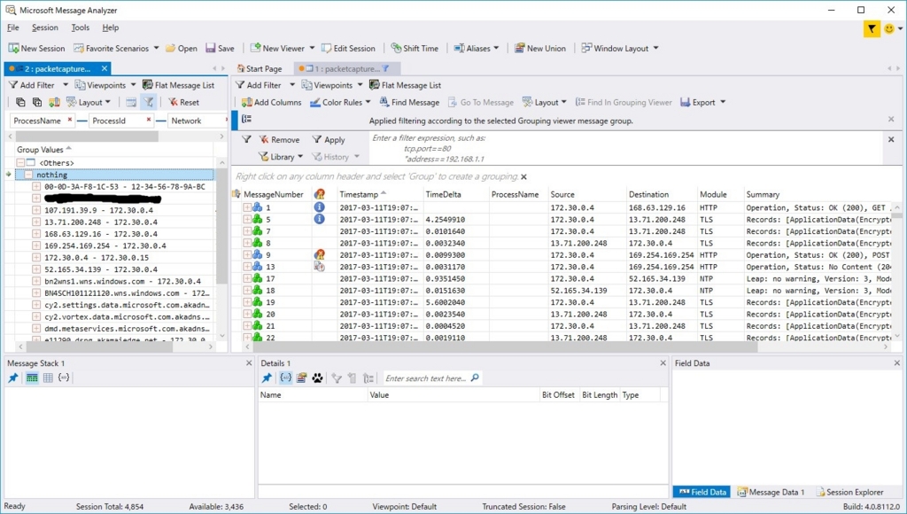Open the Session menu
The height and width of the screenshot is (514, 907).
[44, 27]
